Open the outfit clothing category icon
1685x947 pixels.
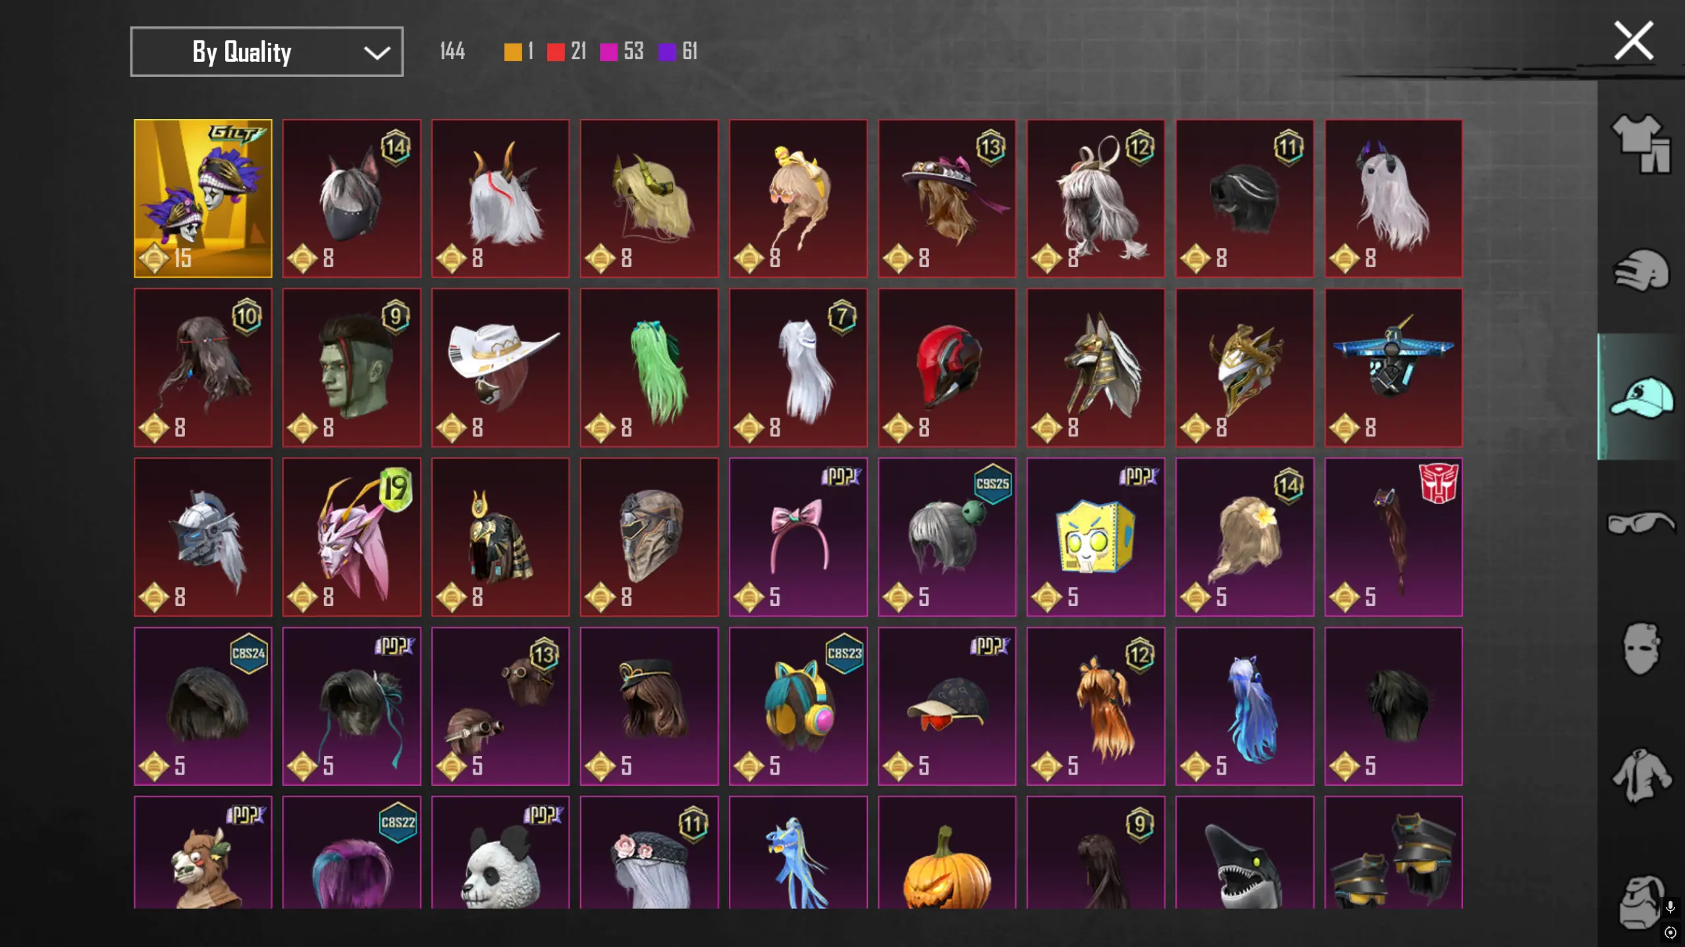point(1641,143)
